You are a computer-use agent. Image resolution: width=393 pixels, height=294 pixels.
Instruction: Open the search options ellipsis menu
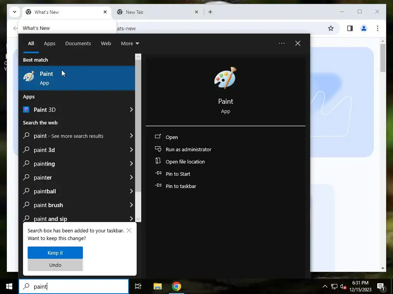[281, 43]
